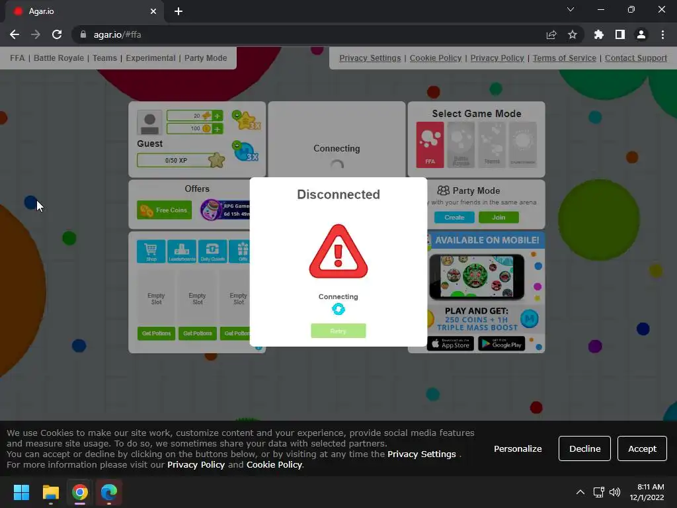Click the Guest avatar picture
The width and height of the screenshot is (677, 508).
point(149,122)
